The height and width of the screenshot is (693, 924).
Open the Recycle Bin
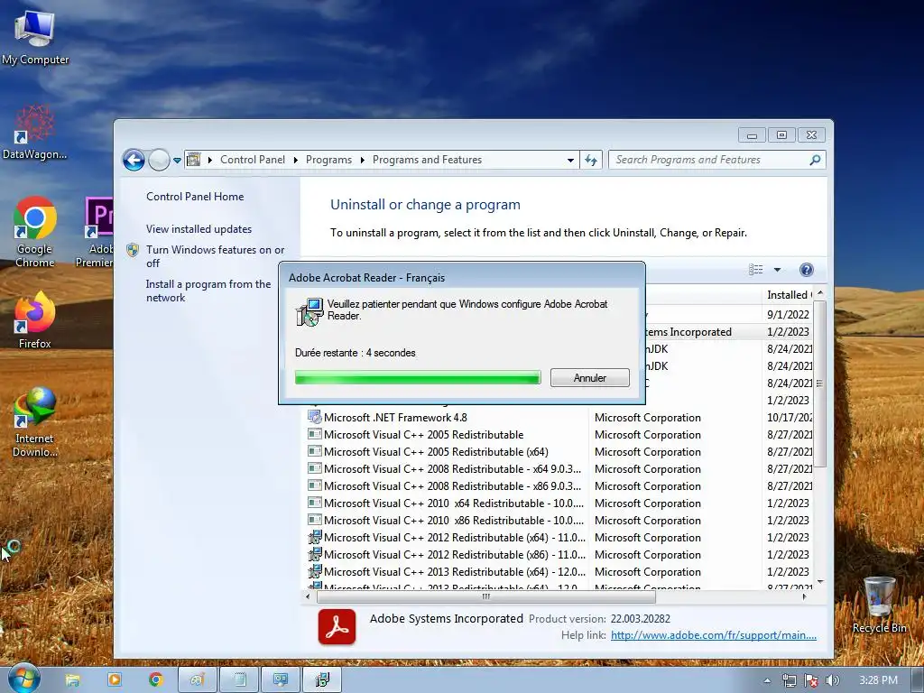(879, 605)
